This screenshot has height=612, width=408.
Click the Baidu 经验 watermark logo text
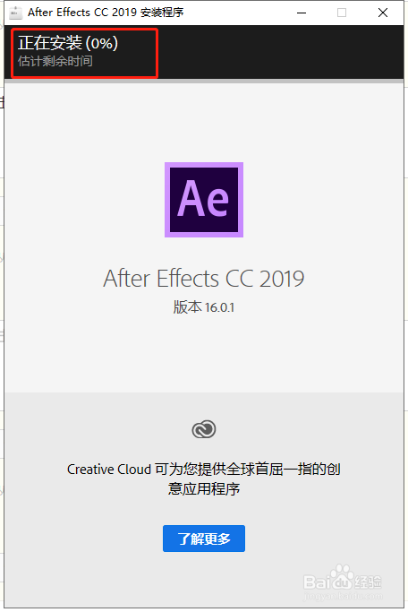342,582
